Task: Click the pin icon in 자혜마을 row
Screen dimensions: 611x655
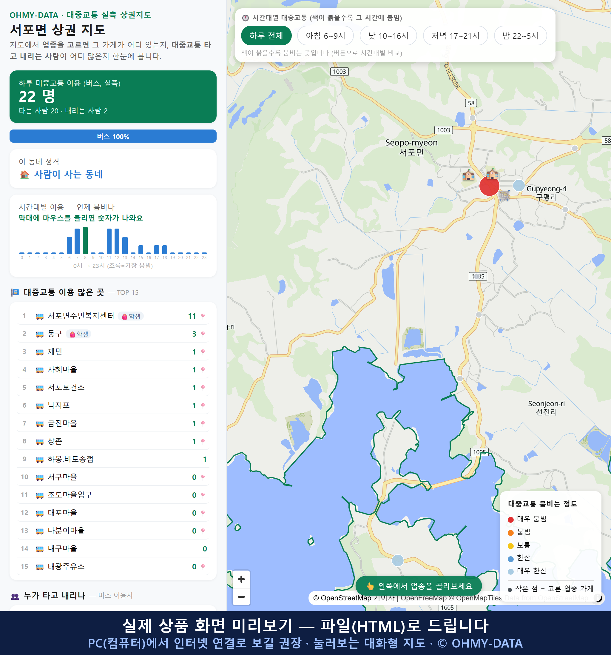Action: [203, 370]
